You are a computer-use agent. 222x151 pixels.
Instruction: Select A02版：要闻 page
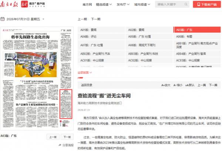(149, 30)
